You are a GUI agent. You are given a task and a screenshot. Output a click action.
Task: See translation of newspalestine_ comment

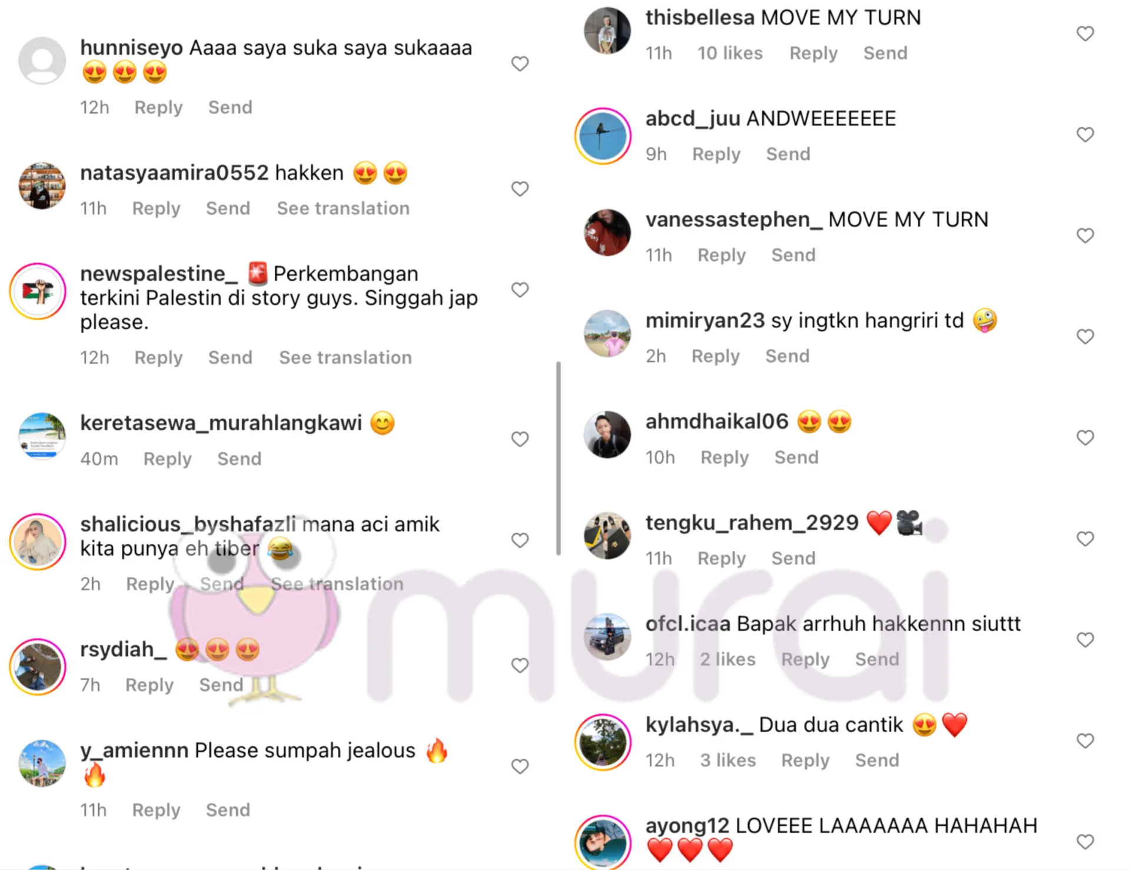(345, 358)
